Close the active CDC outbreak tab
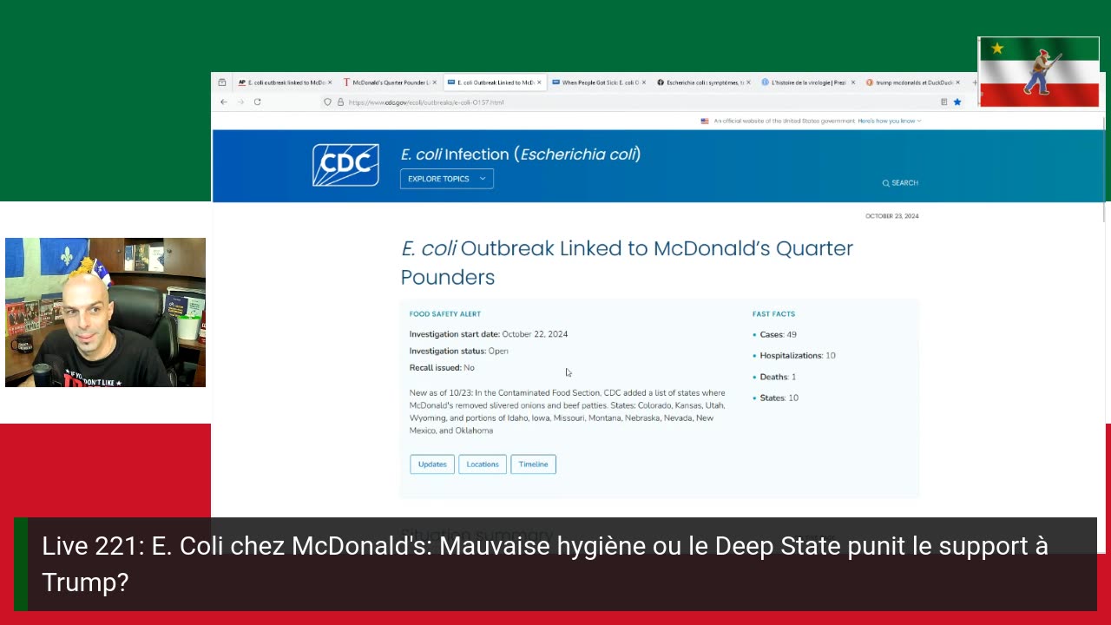1111x625 pixels. 539,82
